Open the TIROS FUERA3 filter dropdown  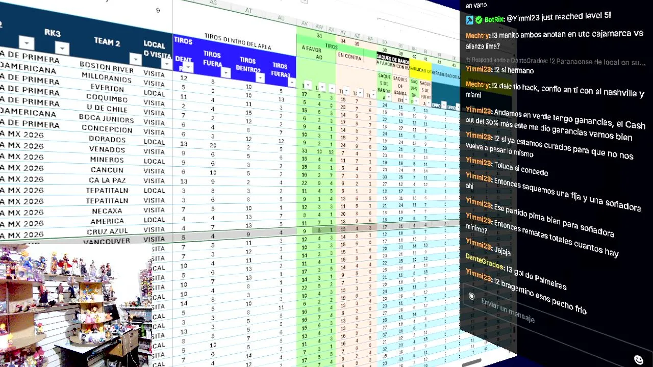(291, 82)
